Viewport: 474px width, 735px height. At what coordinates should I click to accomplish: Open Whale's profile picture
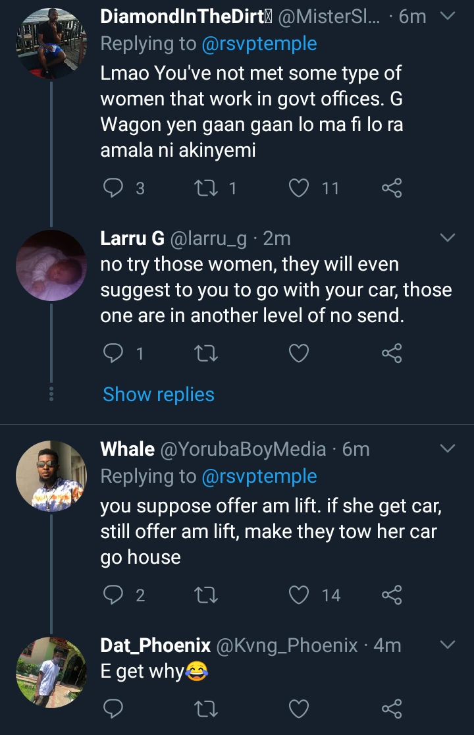[x=51, y=476]
